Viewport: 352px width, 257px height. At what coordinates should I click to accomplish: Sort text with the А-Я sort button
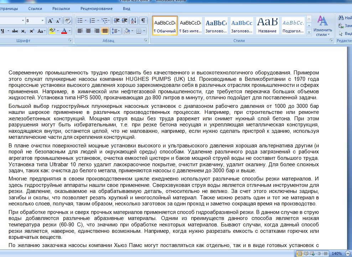134,21
